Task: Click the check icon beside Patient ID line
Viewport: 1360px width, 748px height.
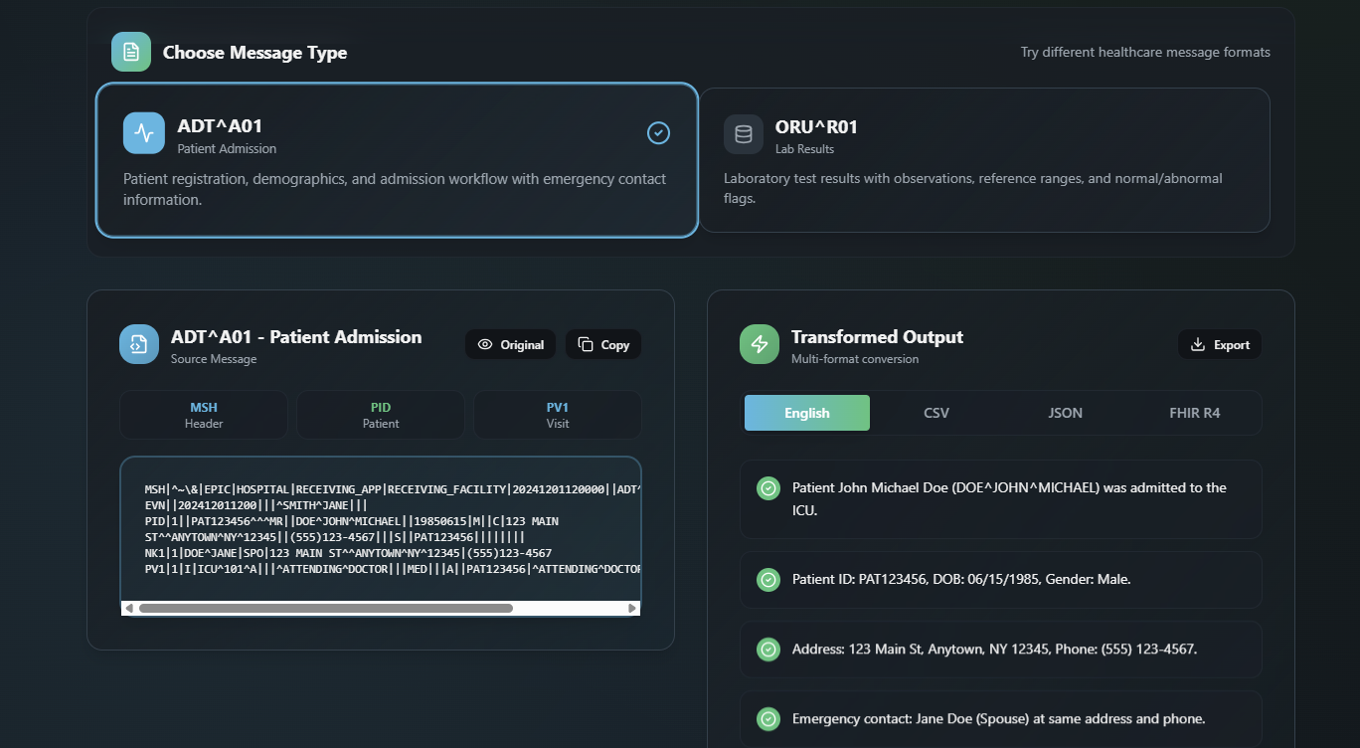Action: tap(768, 579)
